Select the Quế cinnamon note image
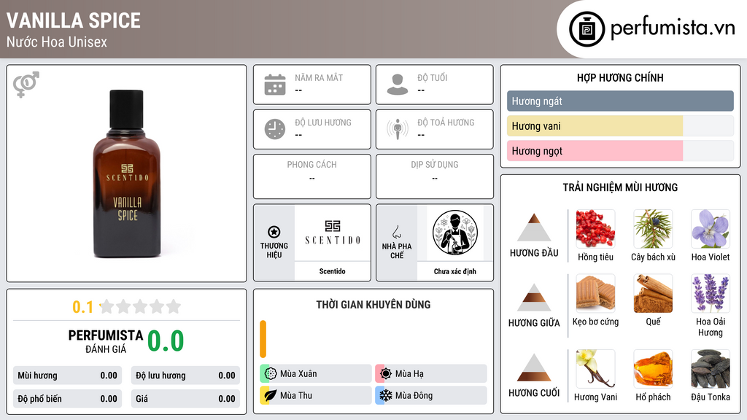 653,293
